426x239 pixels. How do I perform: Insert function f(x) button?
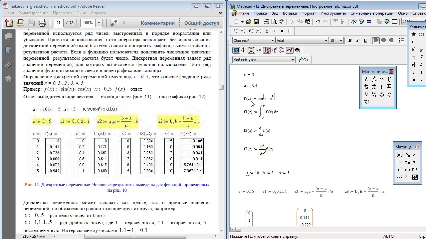click(354, 22)
